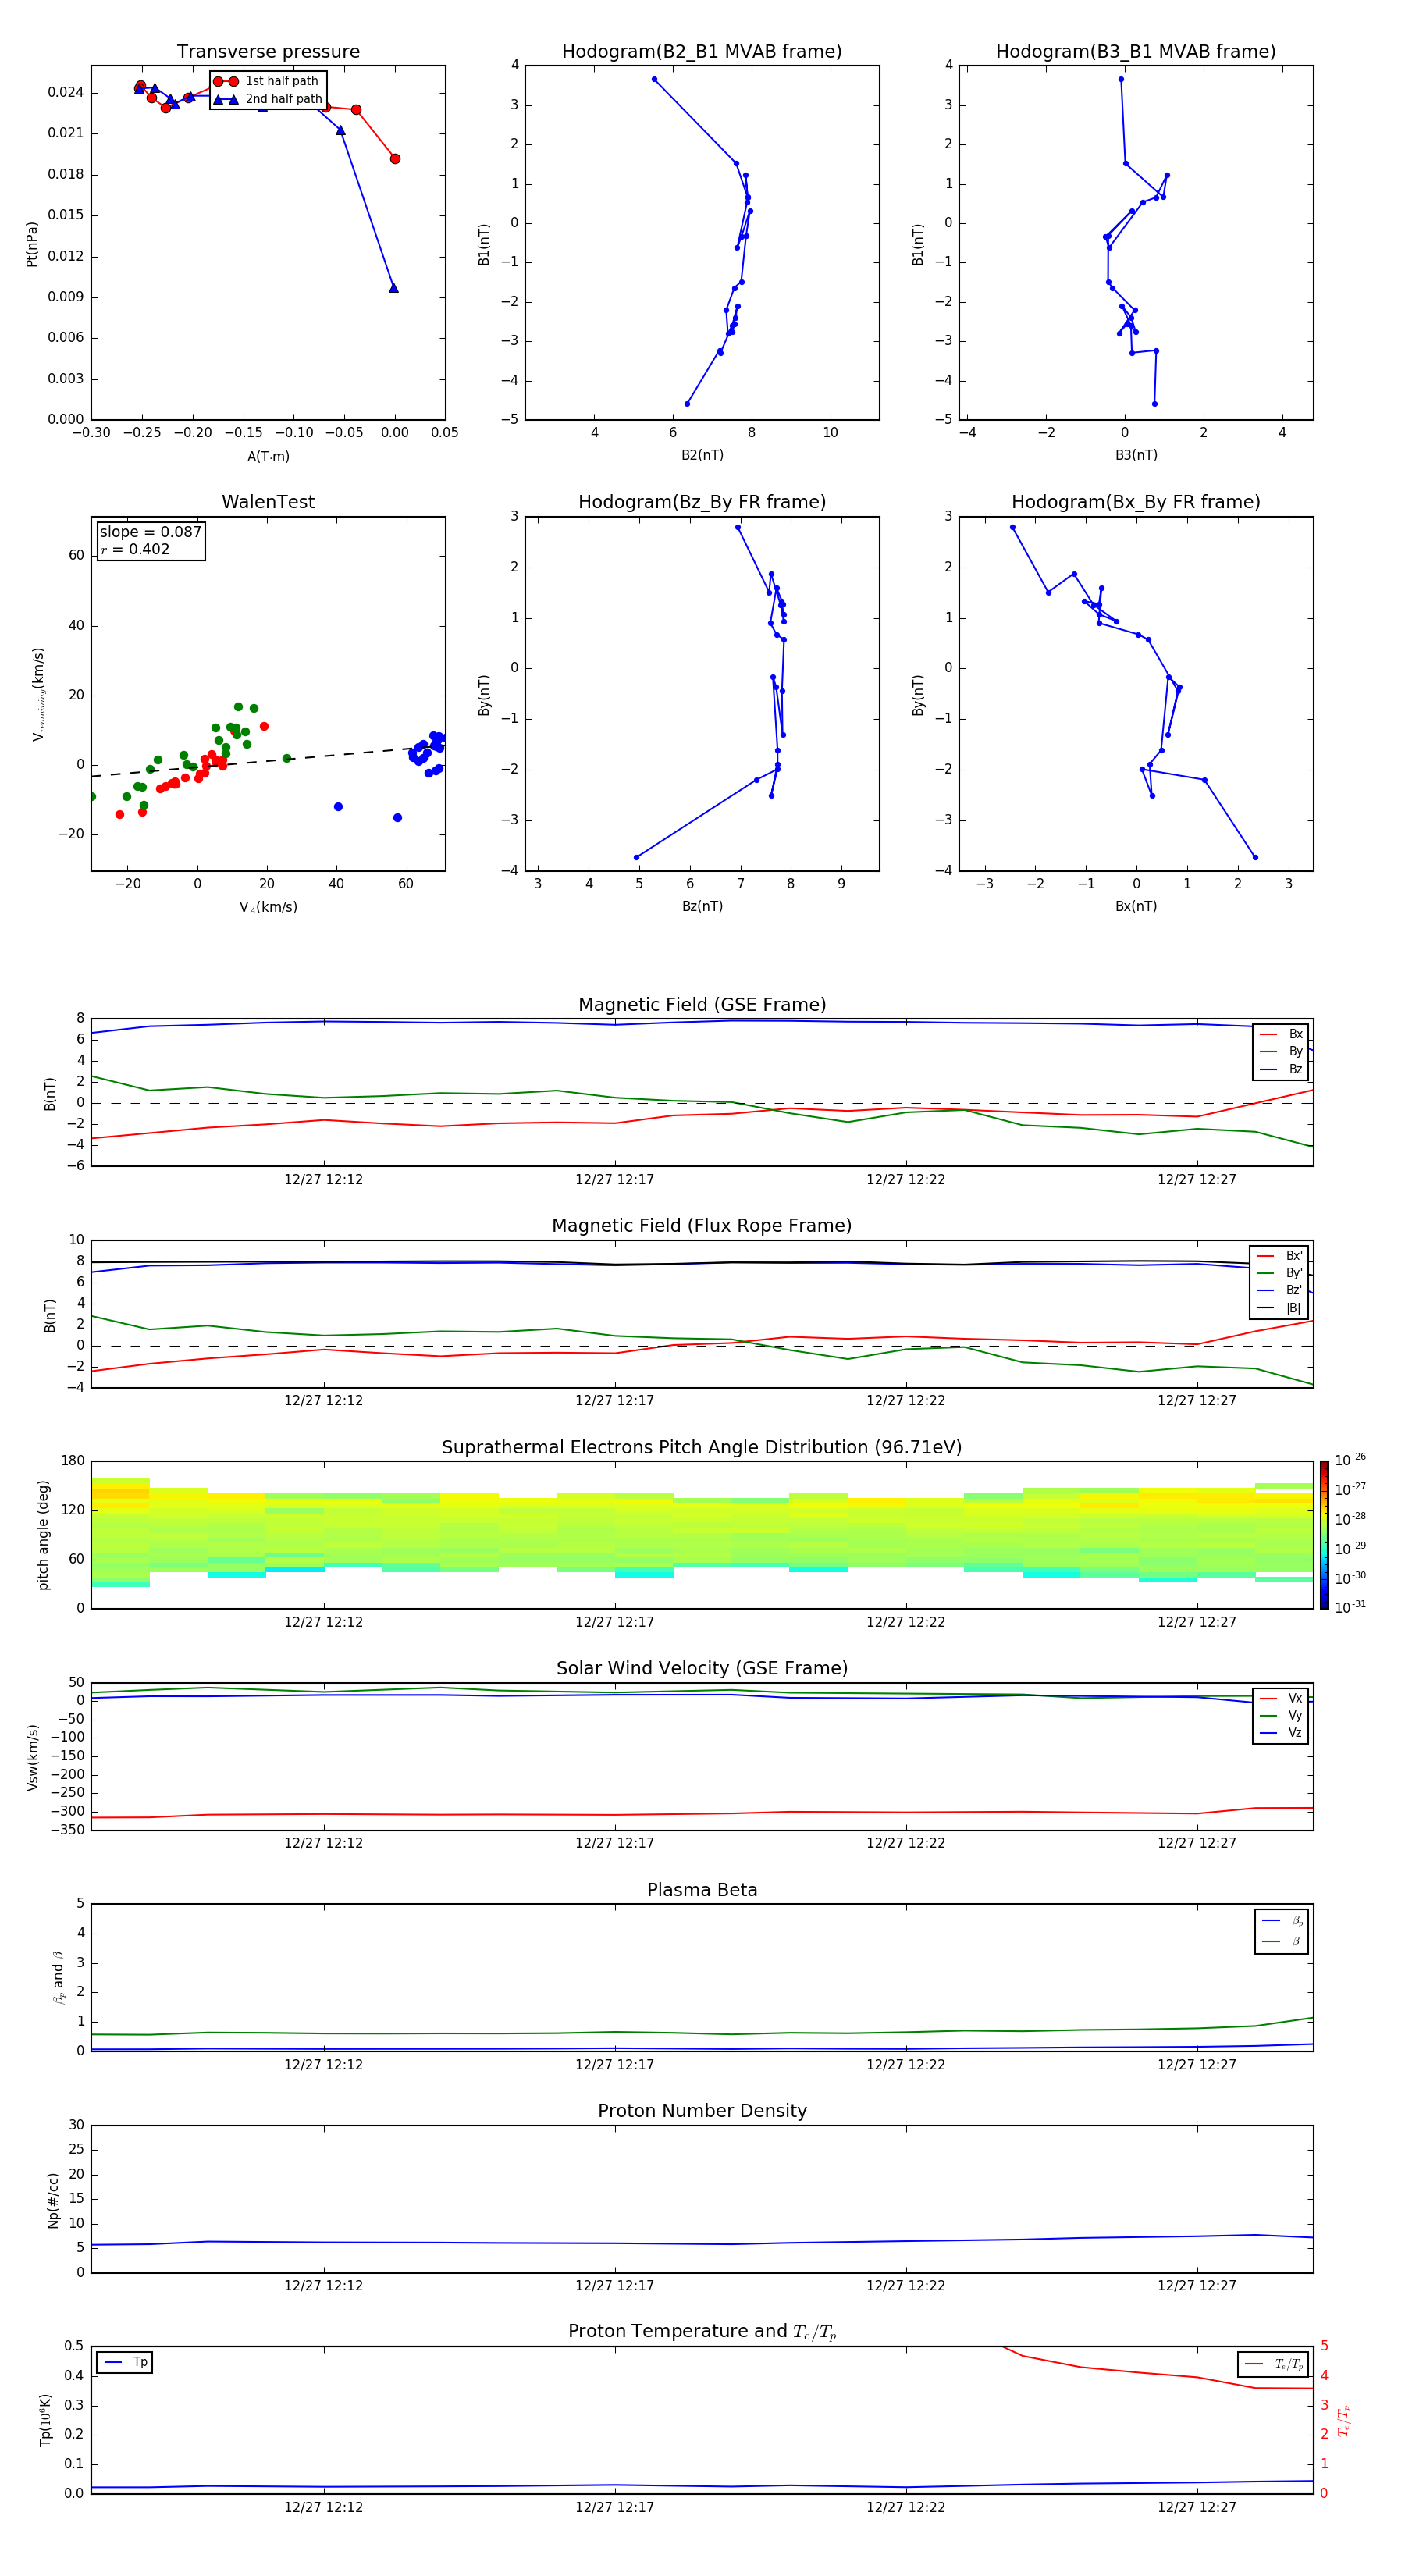Click the 'r = 0.402' annotation
Screen dimensions: 1405x2576
tap(135, 549)
